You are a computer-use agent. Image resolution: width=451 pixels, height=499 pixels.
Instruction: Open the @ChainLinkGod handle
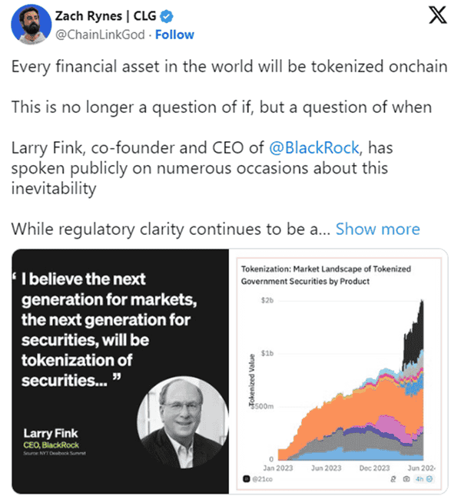[x=100, y=35]
